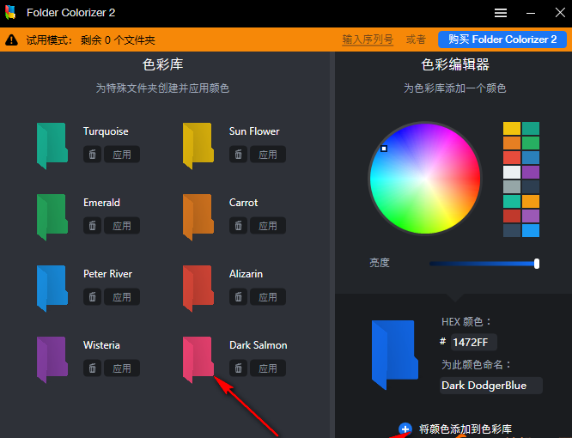Click the 色彩编辑器 heading text

[x=455, y=64]
